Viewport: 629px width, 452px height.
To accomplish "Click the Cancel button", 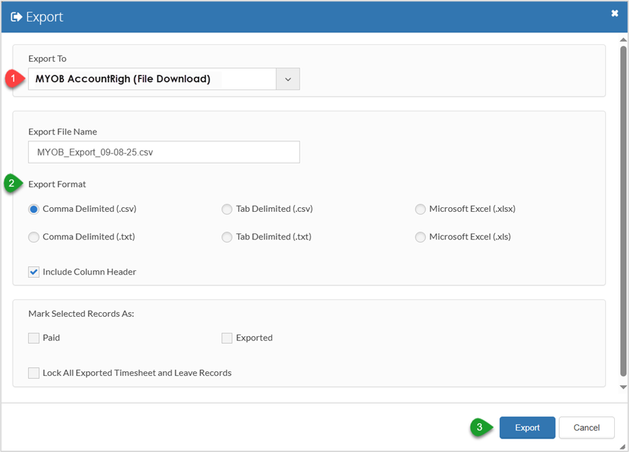I will (x=587, y=428).
